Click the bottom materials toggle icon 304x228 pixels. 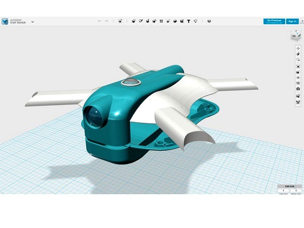[x=298, y=102]
